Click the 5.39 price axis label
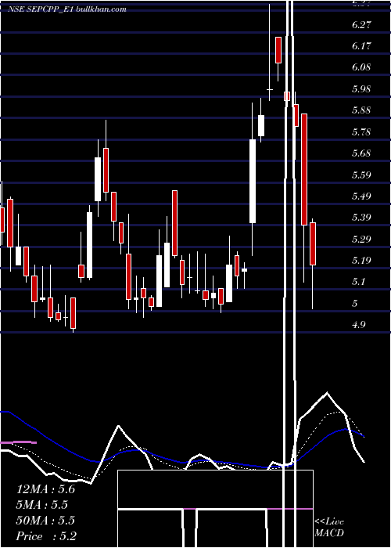The height and width of the screenshot is (548, 391). coord(361,218)
